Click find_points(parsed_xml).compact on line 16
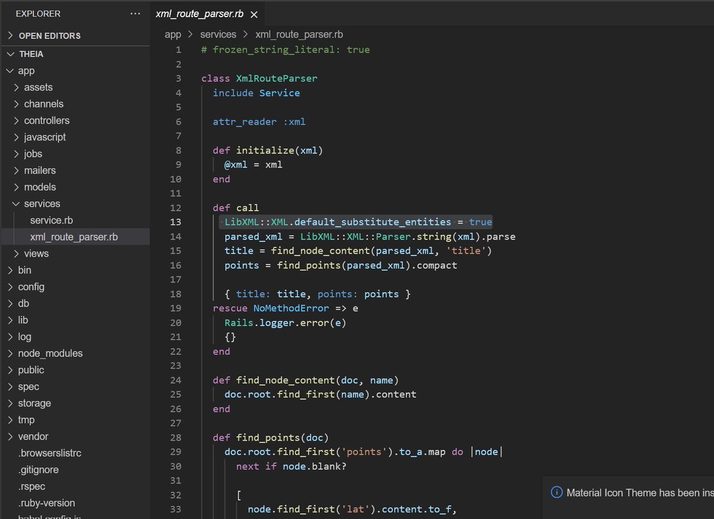The image size is (714, 519). click(367, 265)
